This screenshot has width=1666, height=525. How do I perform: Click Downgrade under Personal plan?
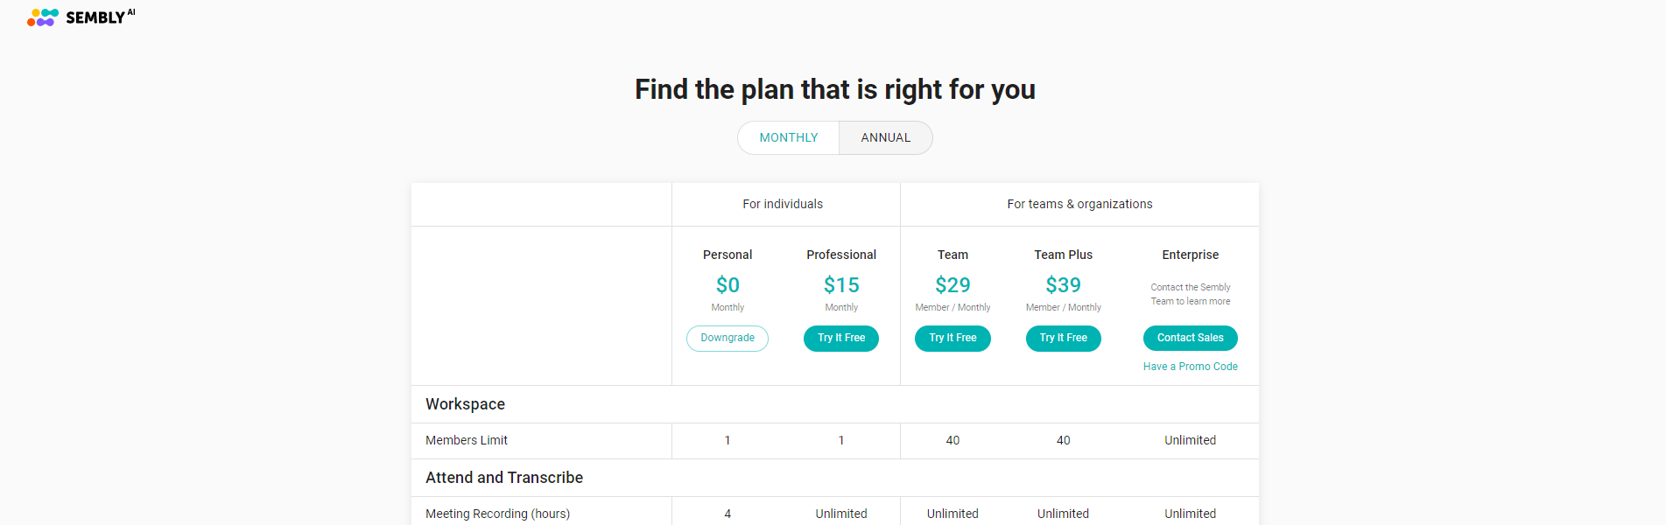pos(728,338)
